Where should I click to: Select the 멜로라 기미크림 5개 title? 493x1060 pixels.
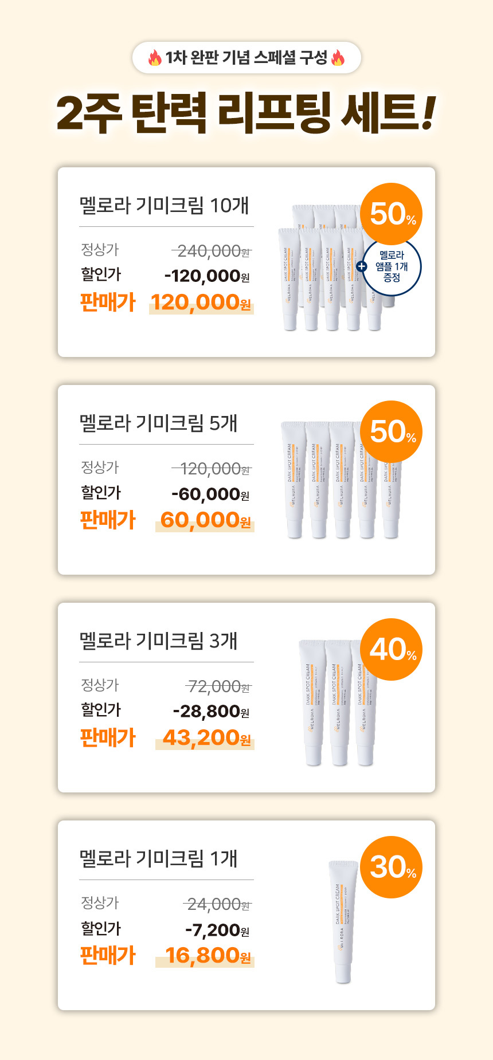click(x=158, y=423)
